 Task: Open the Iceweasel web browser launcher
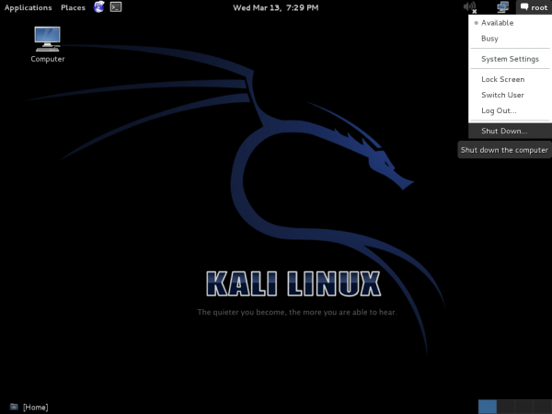coord(99,7)
